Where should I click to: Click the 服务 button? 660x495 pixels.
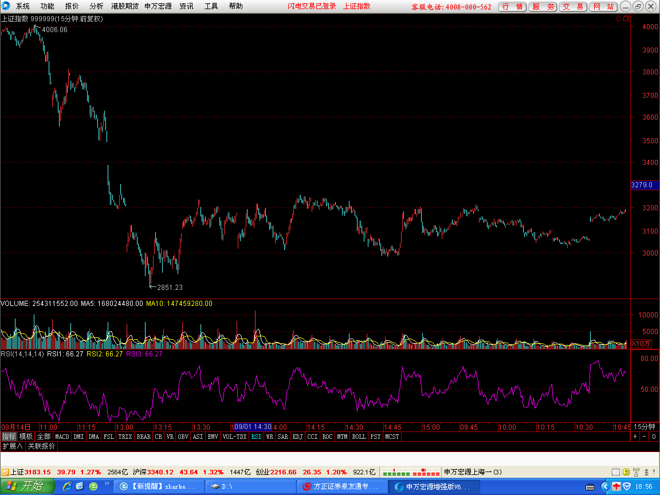pos(543,6)
